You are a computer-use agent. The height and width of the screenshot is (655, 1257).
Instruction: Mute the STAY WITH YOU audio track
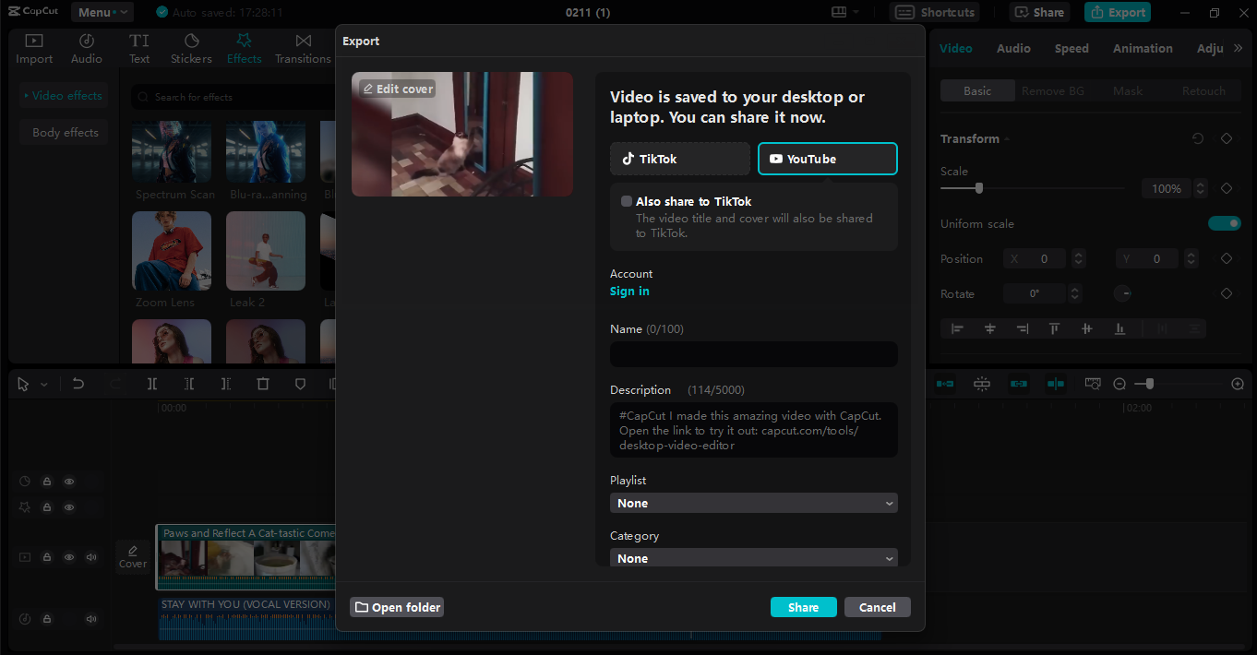91,619
